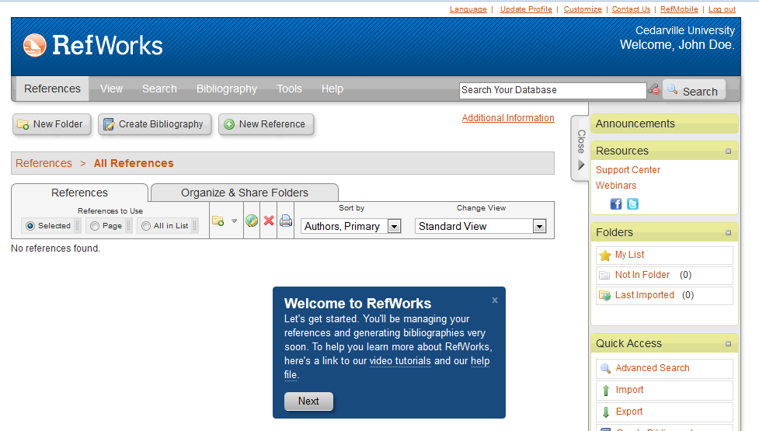This screenshot has height=431, width=759.
Task: Select the 'Page' radio button
Action: (95, 226)
